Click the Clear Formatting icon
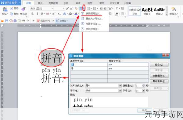The width and height of the screenshot is (183, 120). point(76,9)
